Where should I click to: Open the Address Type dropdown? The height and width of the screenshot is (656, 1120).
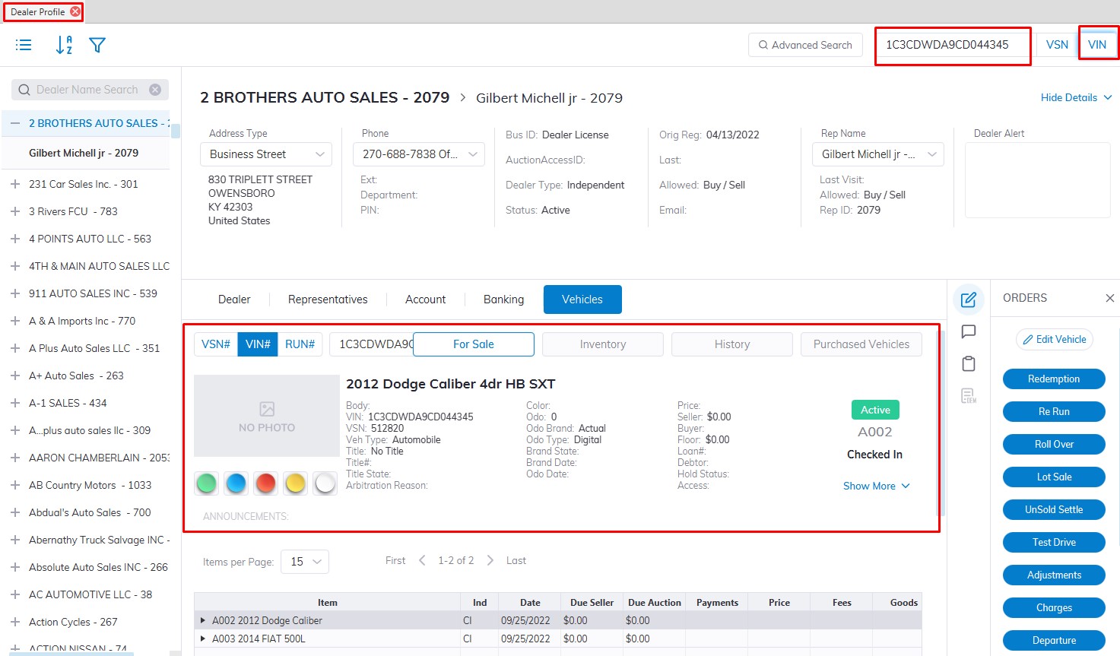point(265,154)
